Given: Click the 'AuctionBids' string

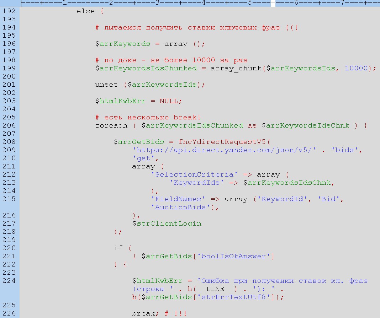Looking at the screenshot, I should click(180, 207).
